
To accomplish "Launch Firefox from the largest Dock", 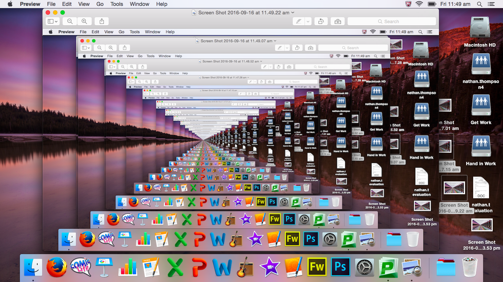I will (x=57, y=267).
